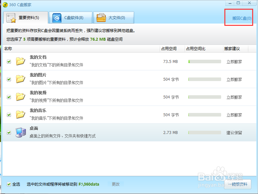The image size is (258, 194).
Task: Click the 一键搬资料 button
Action: coord(238,184)
